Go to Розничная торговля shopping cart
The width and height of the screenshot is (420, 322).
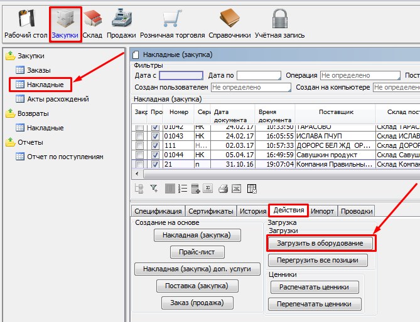click(173, 24)
